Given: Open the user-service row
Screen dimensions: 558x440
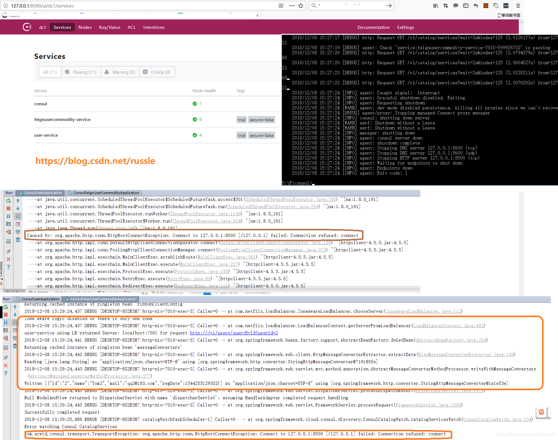Looking at the screenshot, I should 157,135.
